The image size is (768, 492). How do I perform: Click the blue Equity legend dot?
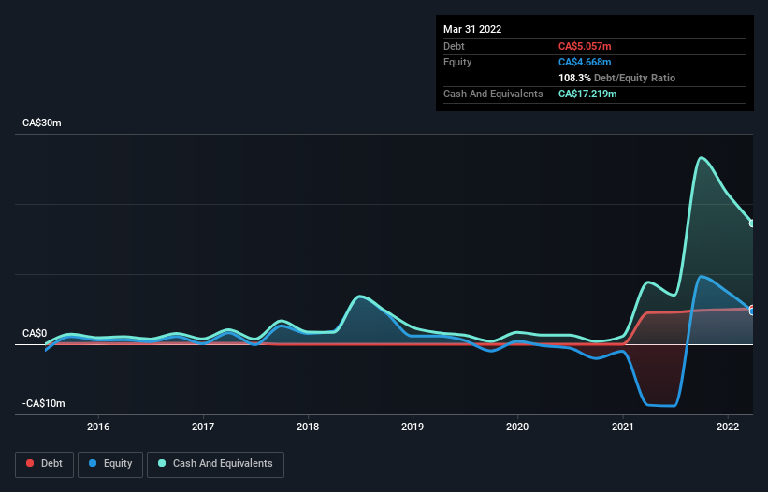click(93, 463)
